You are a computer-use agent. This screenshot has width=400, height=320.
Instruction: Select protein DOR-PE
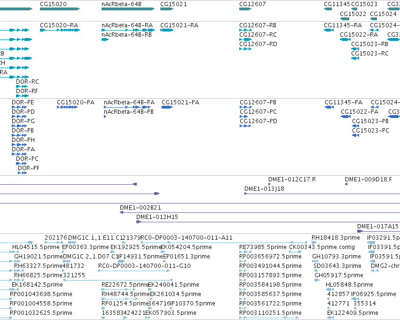click(x=23, y=102)
